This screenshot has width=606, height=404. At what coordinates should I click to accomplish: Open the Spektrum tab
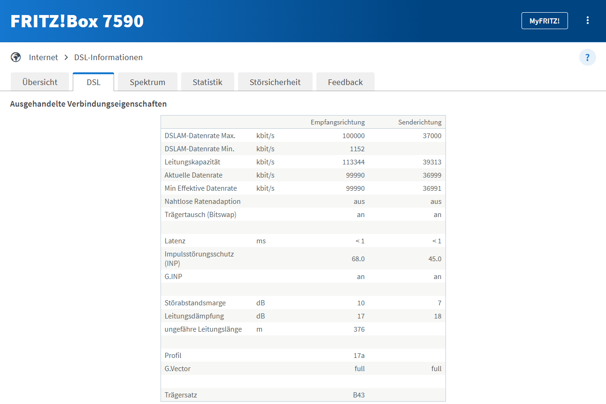point(147,82)
